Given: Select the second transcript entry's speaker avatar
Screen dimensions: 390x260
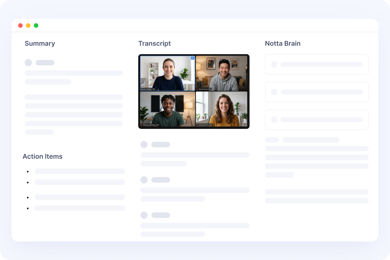Looking at the screenshot, I should 144,180.
